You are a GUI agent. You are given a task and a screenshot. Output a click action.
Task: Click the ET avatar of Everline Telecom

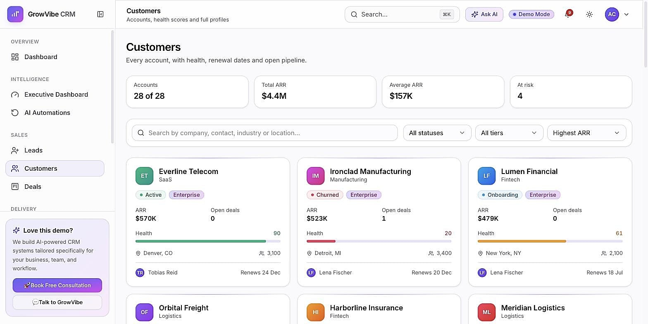(x=144, y=176)
